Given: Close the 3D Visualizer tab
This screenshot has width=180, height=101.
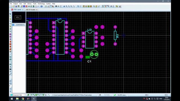Looking at the screenshot, I should pyautogui.click(x=37, y=10).
